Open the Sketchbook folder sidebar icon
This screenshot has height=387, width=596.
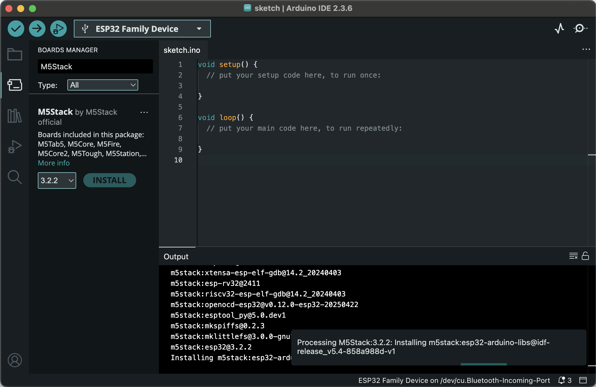point(14,54)
